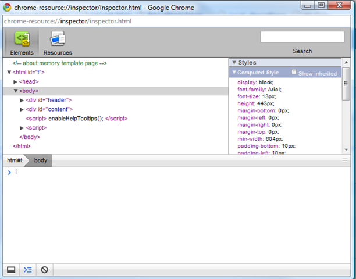Collapse the Computed Style section
The width and height of the screenshot is (356, 279).
tap(234, 72)
